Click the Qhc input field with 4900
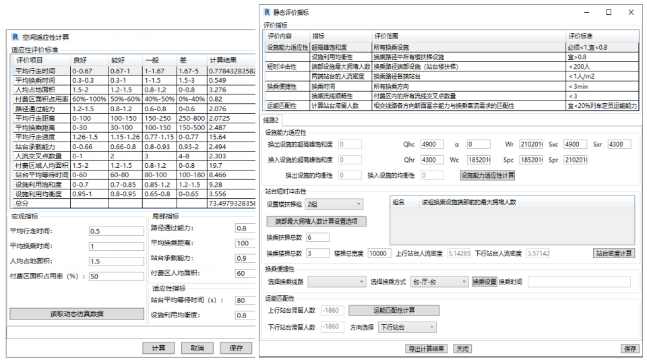This screenshot has width=647, height=364. point(433,144)
